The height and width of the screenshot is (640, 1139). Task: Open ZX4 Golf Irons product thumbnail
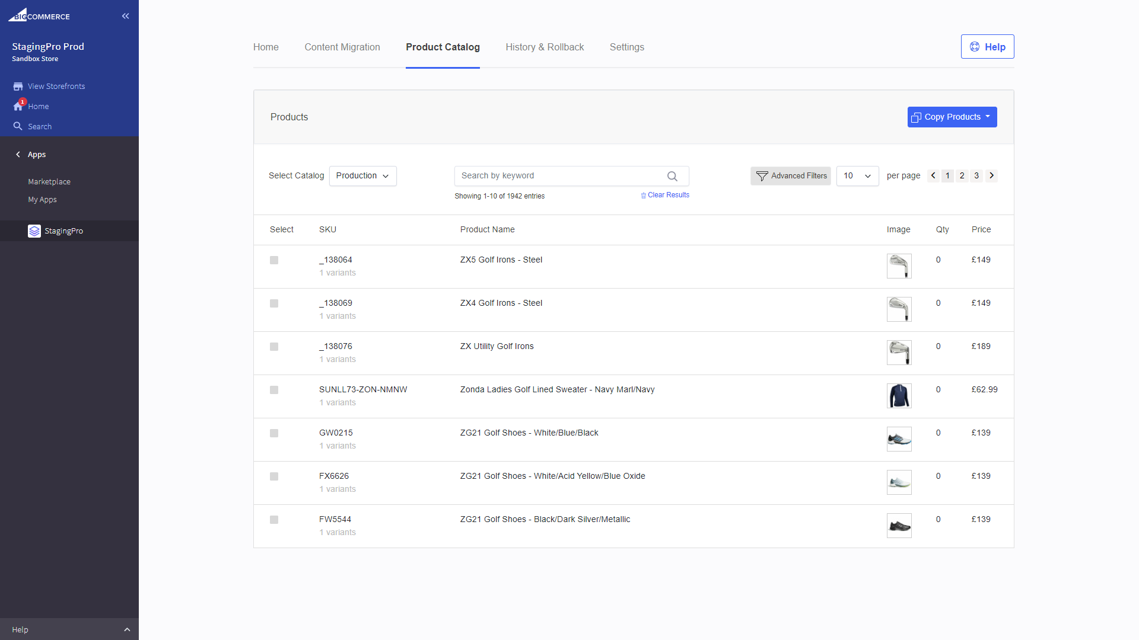[x=899, y=309]
